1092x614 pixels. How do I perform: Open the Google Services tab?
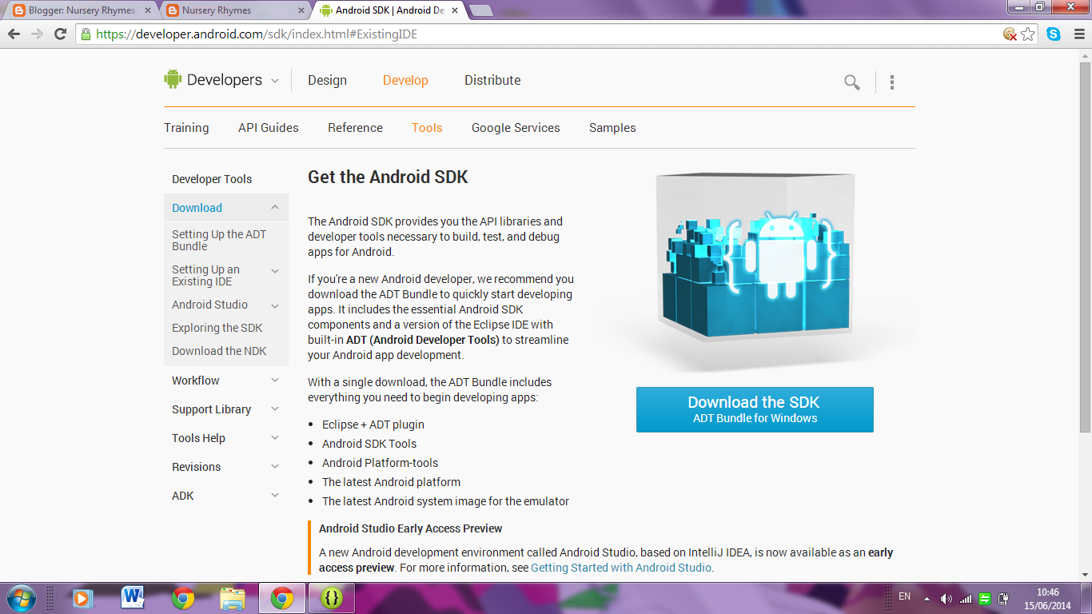point(516,128)
